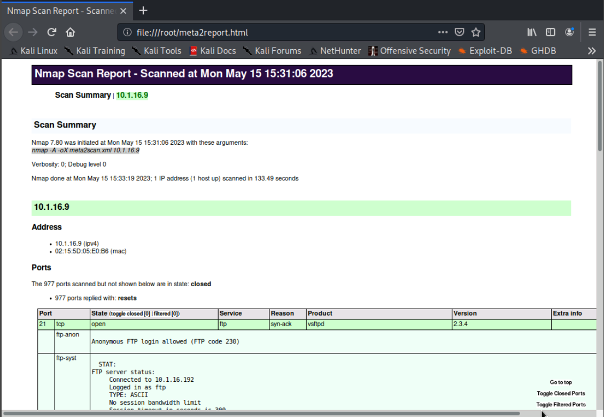Open the Kali Training bookmark

pyautogui.click(x=95, y=51)
